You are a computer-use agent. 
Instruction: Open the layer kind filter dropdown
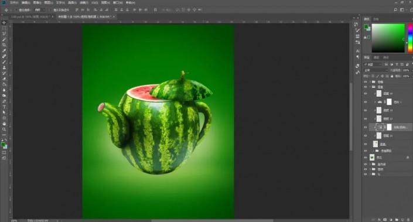click(x=373, y=64)
